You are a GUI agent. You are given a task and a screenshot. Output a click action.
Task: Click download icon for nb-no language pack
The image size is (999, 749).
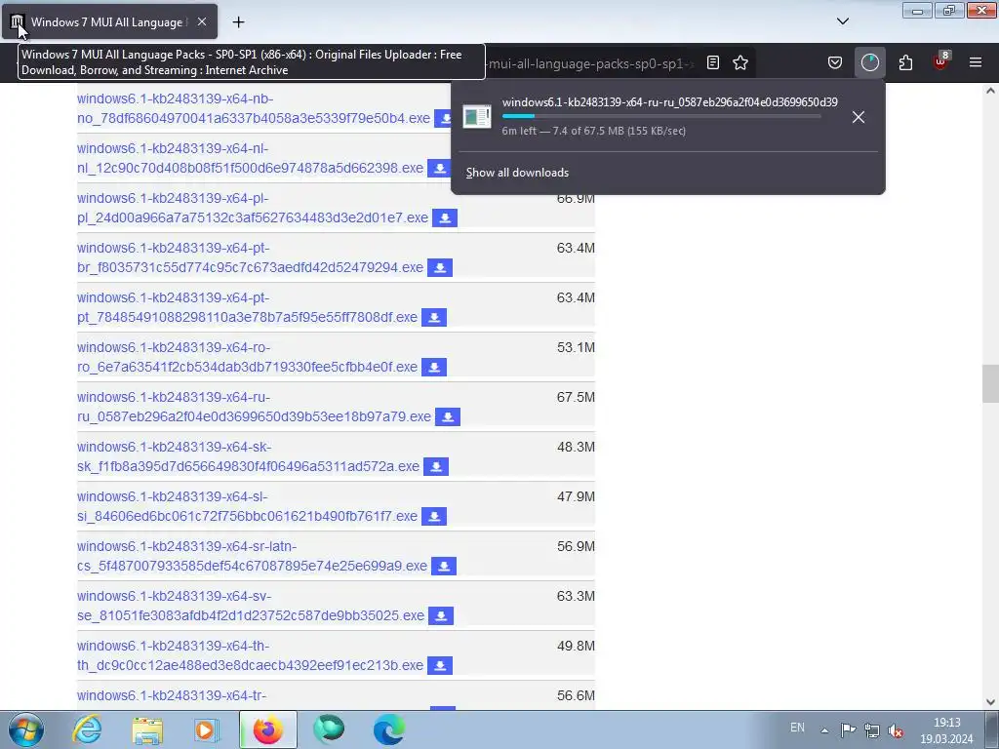click(x=444, y=118)
